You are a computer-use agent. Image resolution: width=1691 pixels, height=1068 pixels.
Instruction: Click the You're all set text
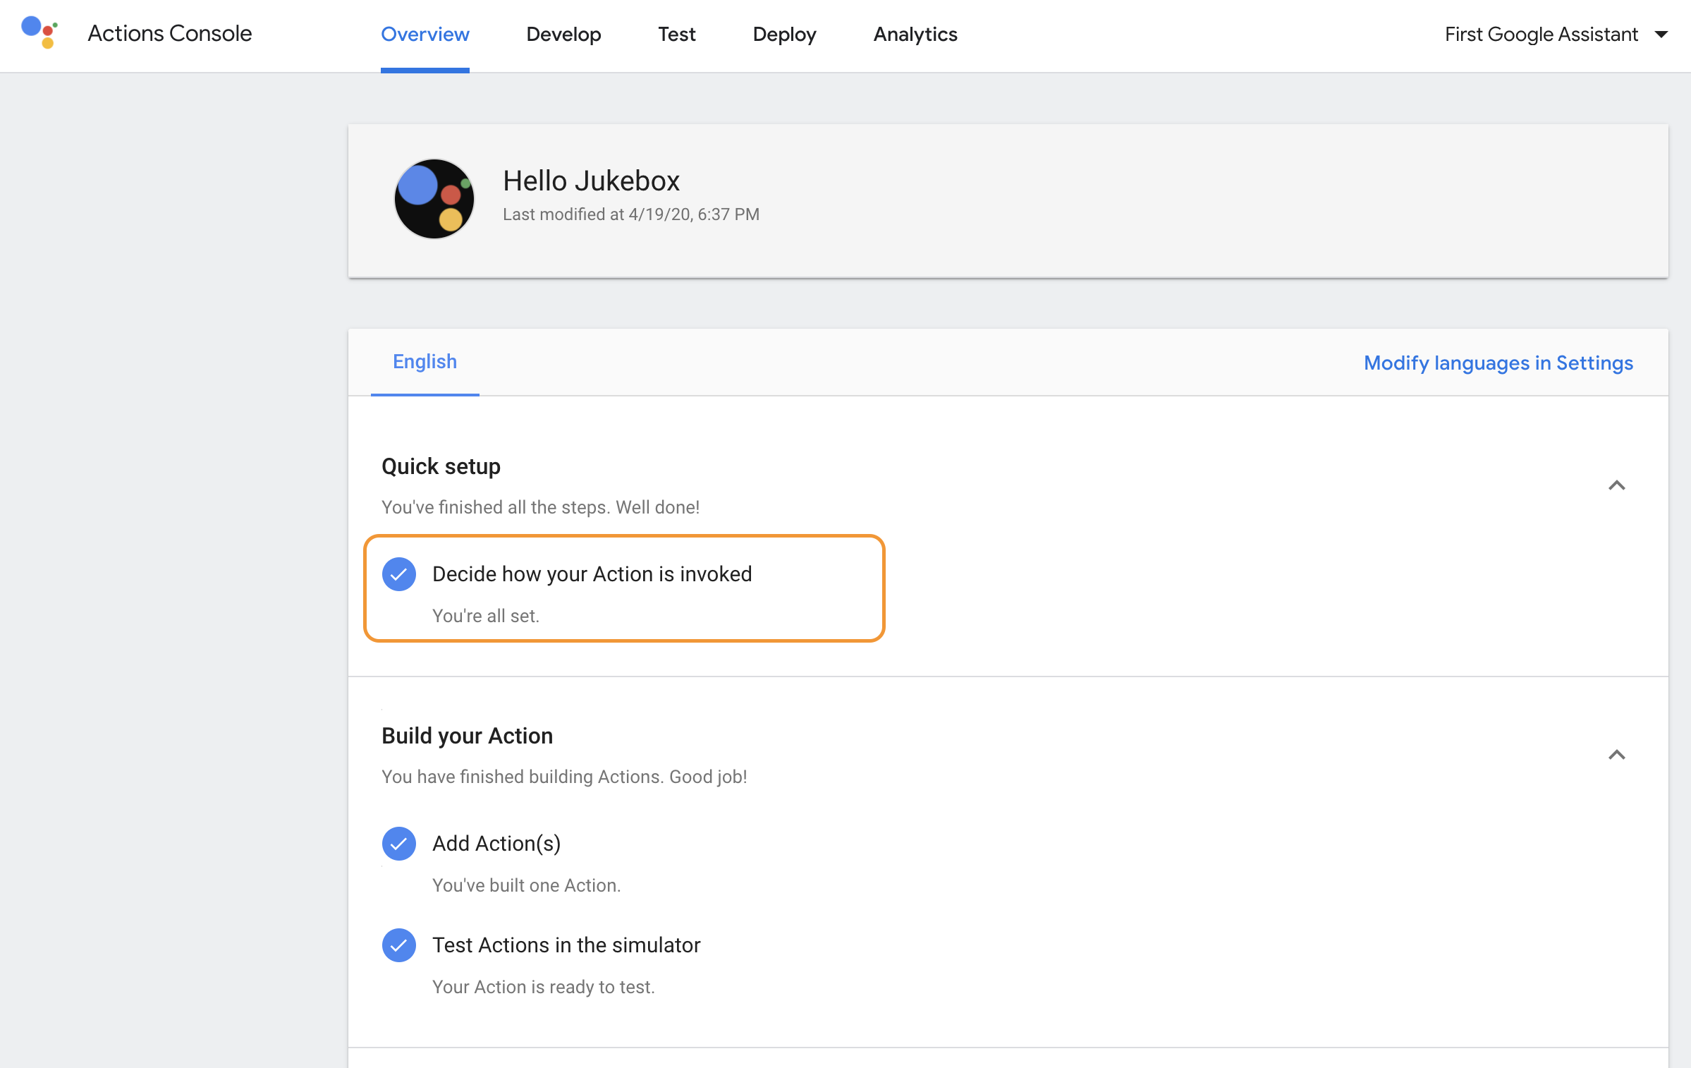[486, 616]
